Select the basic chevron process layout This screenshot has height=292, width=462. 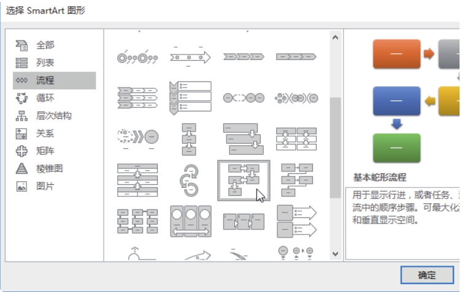[244, 56]
